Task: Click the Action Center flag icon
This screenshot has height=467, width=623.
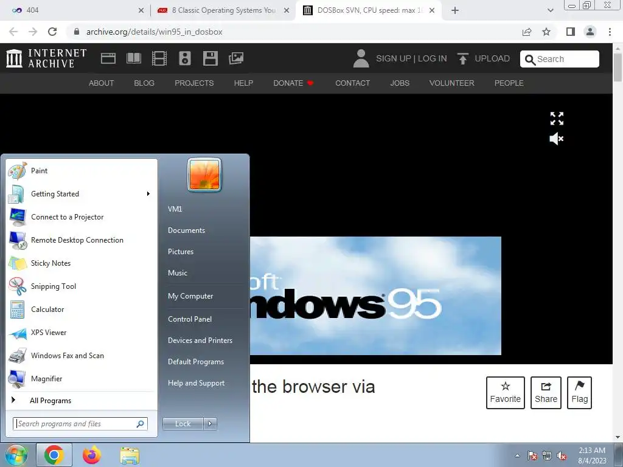Action: click(x=532, y=455)
